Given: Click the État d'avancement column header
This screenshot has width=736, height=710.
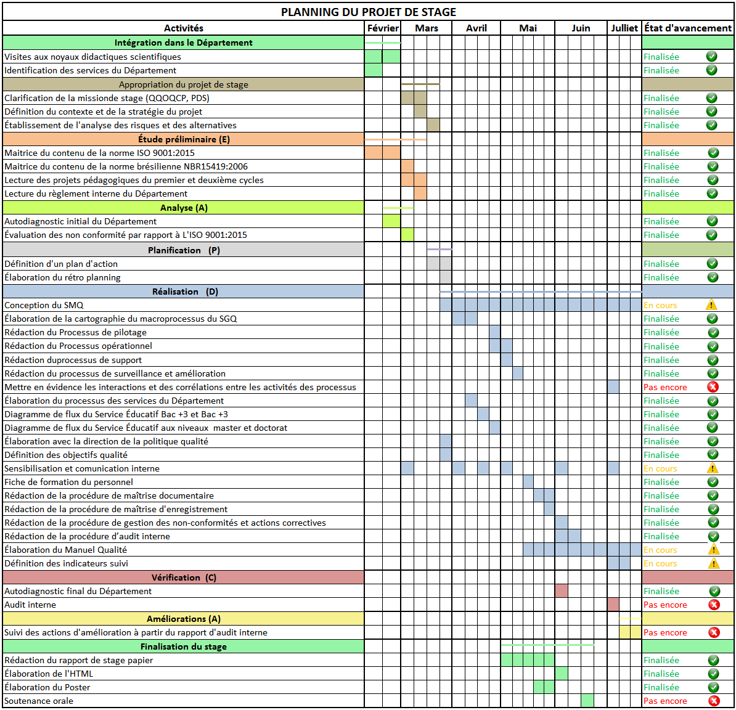Looking at the screenshot, I should click(687, 28).
